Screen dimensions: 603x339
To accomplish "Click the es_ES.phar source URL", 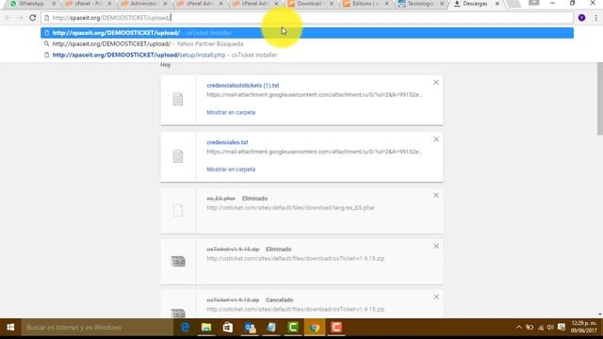I will pos(290,207).
